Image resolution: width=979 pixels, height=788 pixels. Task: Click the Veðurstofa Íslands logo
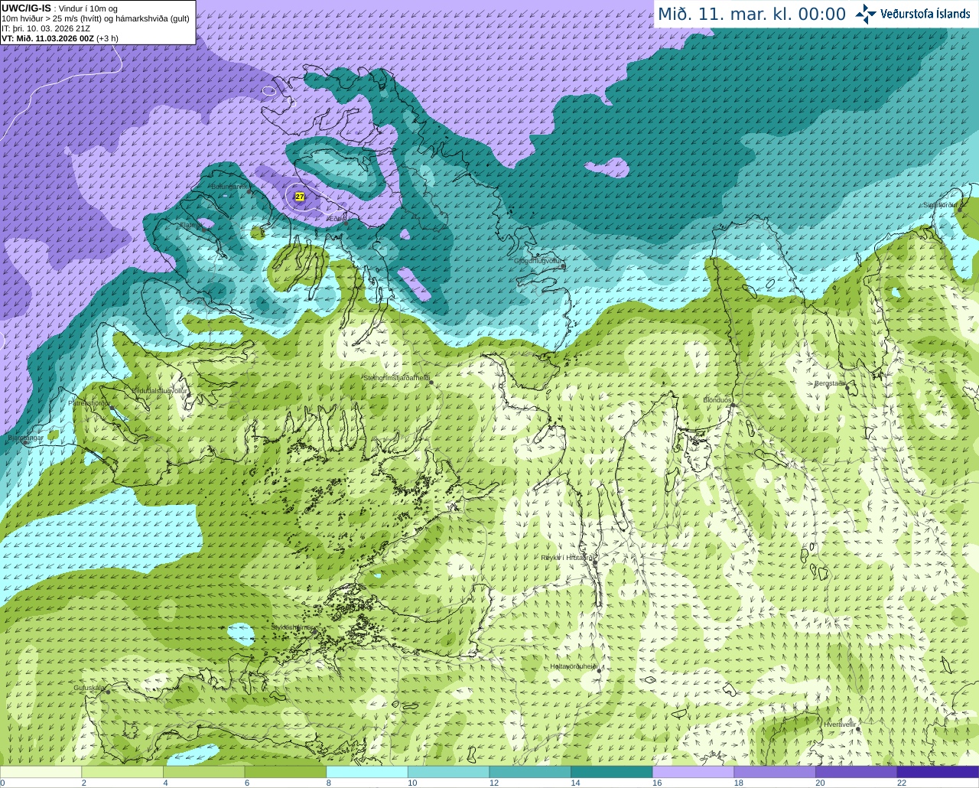912,14
